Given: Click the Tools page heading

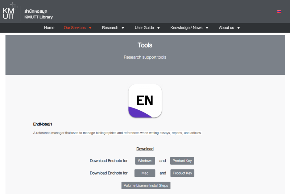Looking at the screenshot, I should [x=145, y=45].
